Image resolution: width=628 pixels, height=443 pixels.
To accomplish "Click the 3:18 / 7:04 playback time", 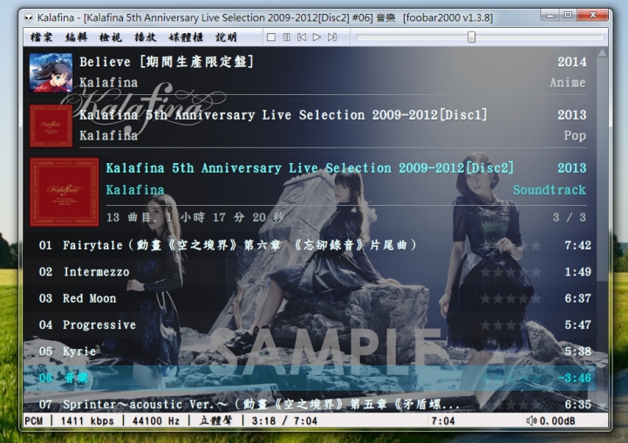I will (284, 421).
